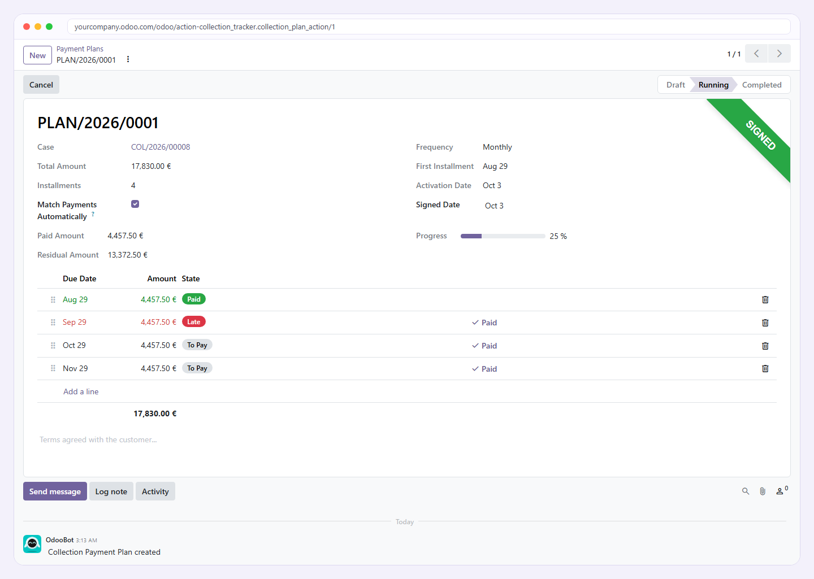Open the Payment Plans breadcrumb

click(80, 49)
